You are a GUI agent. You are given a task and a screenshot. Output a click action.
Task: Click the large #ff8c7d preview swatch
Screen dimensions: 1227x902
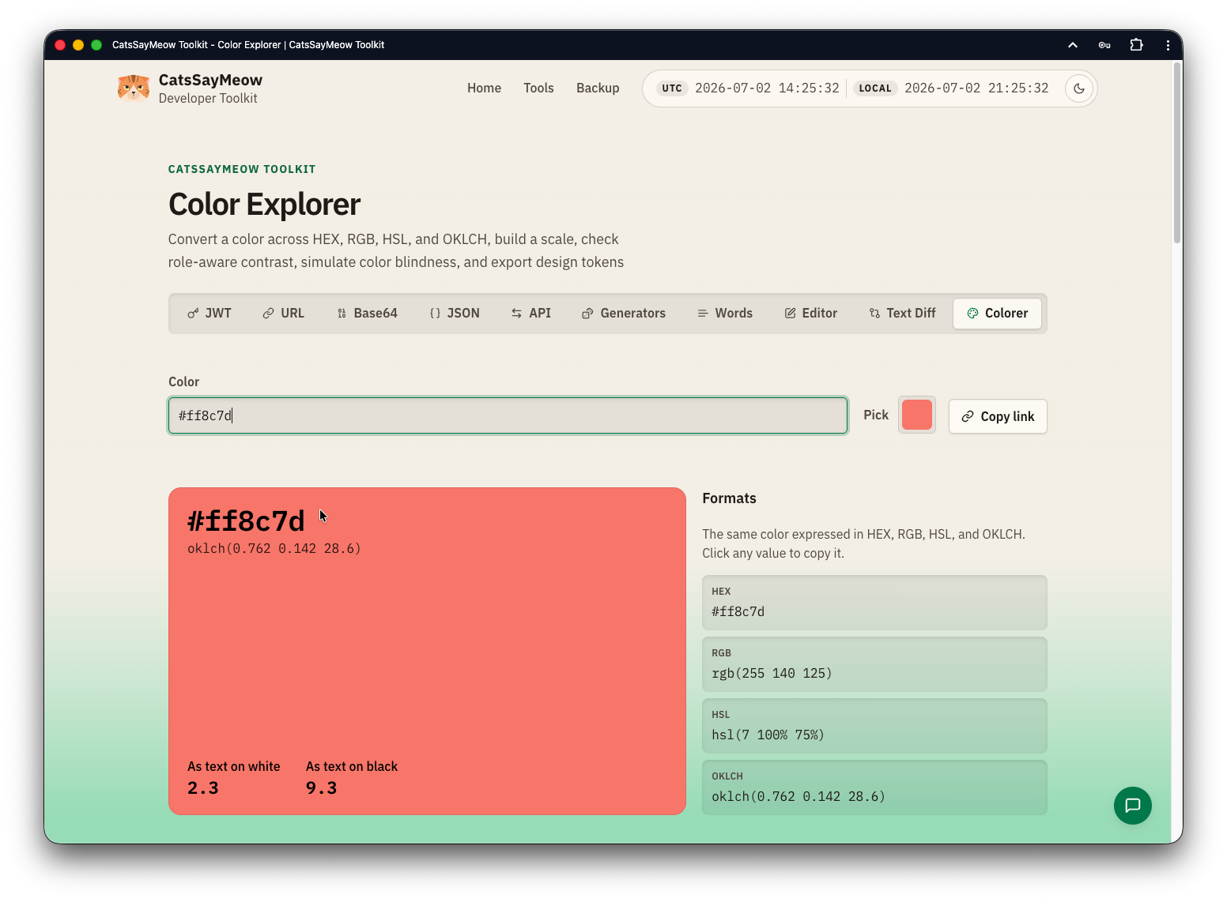(427, 651)
